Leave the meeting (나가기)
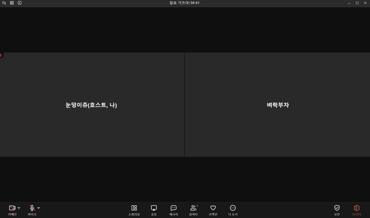Image resolution: width=370 pixels, height=218 pixels. click(x=357, y=210)
